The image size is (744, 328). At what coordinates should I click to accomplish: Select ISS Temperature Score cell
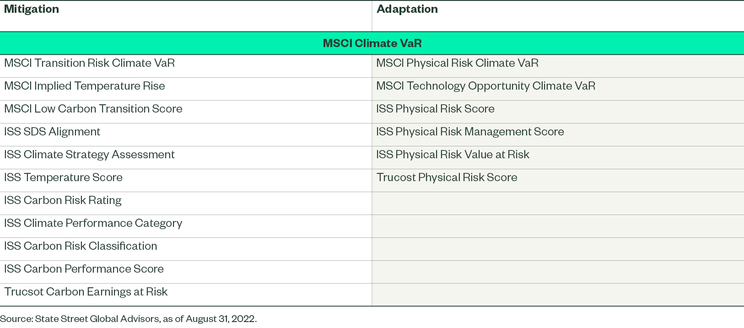click(64, 177)
